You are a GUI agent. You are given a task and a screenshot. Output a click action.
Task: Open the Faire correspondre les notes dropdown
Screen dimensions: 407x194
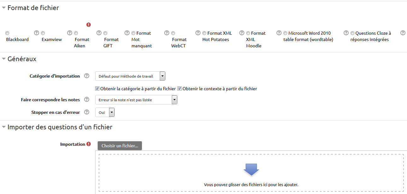pos(136,100)
